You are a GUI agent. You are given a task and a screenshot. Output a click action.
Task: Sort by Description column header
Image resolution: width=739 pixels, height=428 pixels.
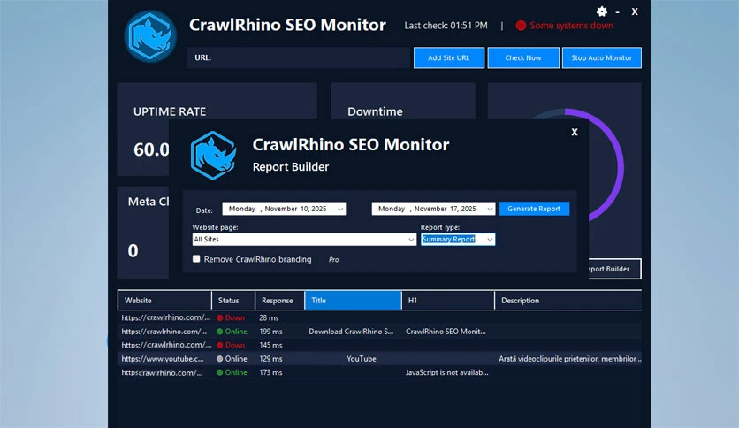568,301
